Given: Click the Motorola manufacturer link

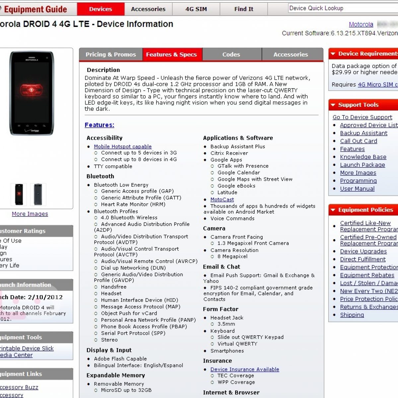Looking at the screenshot, I should (x=361, y=24).
